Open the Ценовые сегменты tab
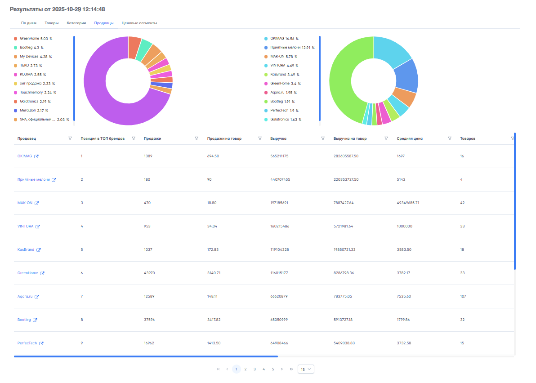The height and width of the screenshot is (383, 536). tap(139, 23)
